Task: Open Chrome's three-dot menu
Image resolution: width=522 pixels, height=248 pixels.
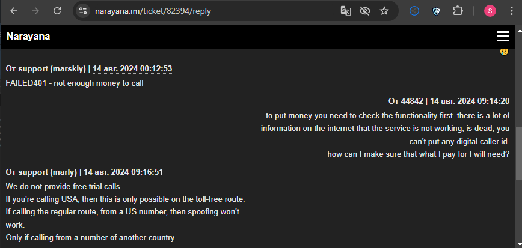Action: [x=512, y=11]
